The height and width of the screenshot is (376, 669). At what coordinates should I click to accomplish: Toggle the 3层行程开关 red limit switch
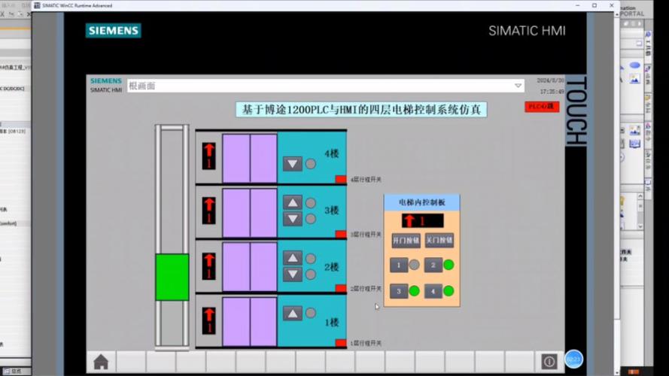point(341,234)
